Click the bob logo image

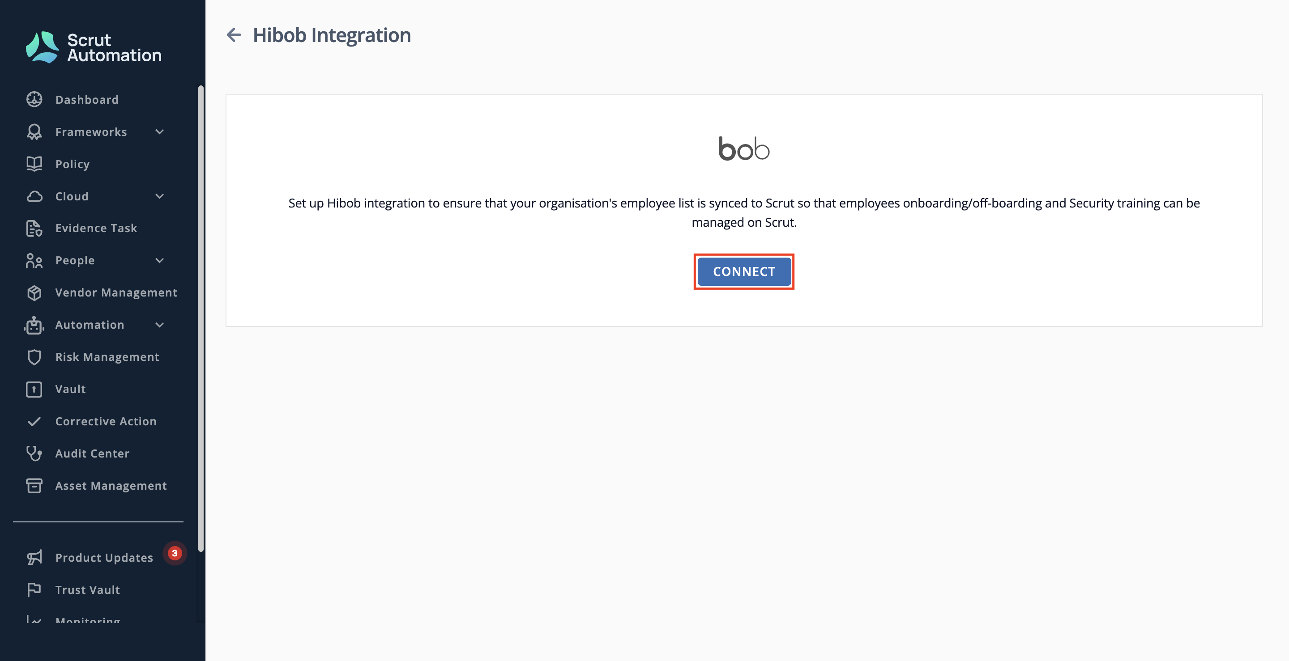[x=743, y=148]
